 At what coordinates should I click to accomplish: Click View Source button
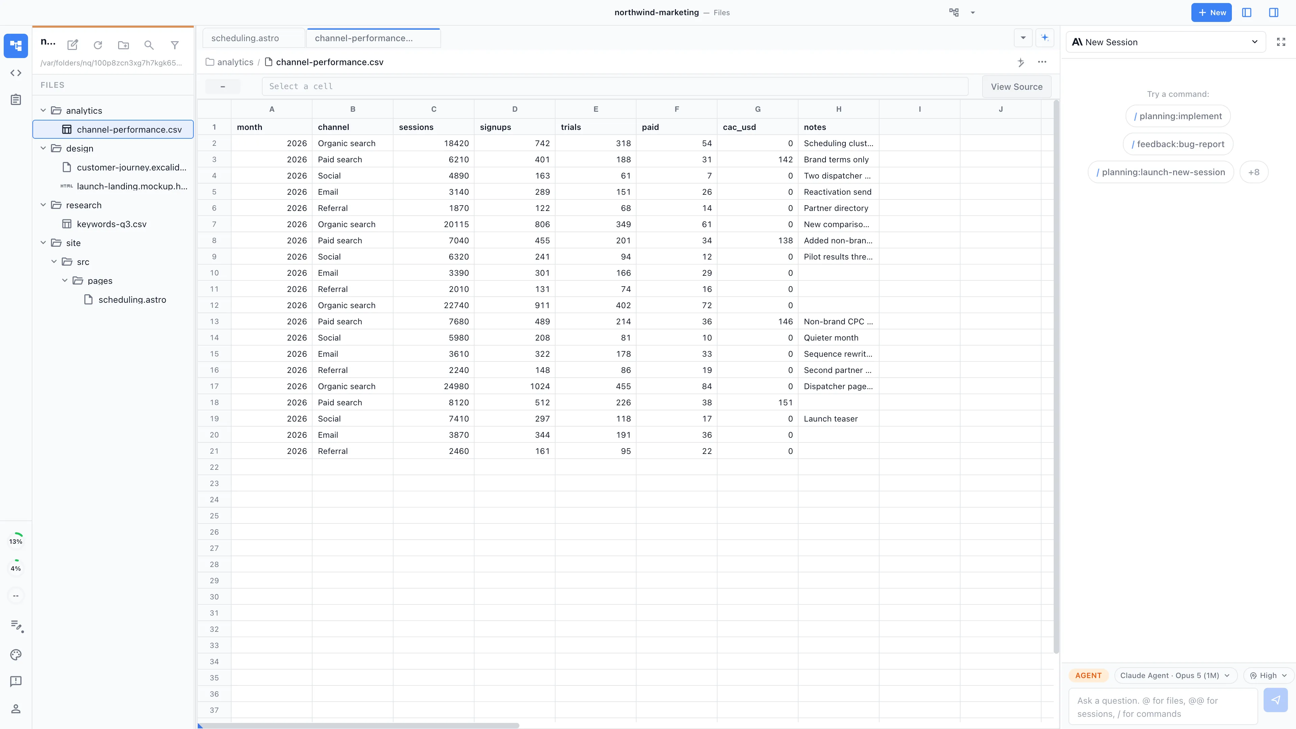[x=1016, y=86]
